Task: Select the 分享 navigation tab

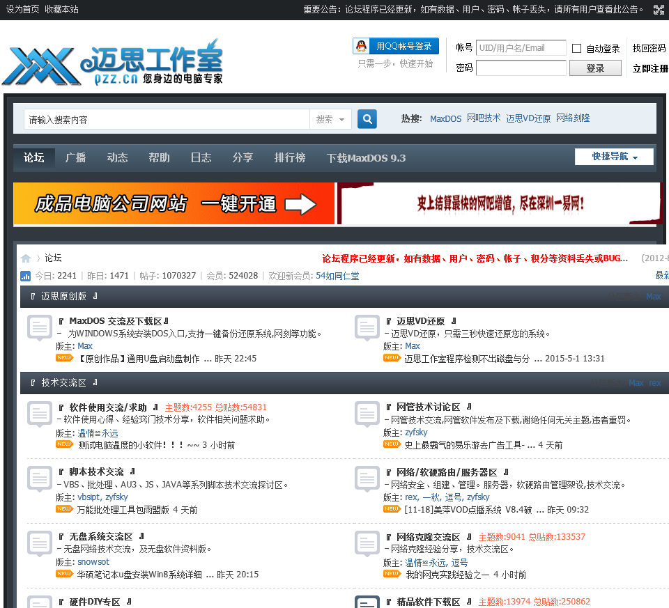Action: pyautogui.click(x=243, y=158)
